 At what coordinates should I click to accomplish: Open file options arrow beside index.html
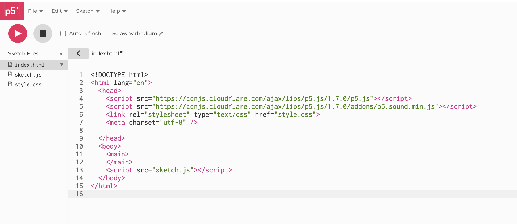(x=62, y=65)
